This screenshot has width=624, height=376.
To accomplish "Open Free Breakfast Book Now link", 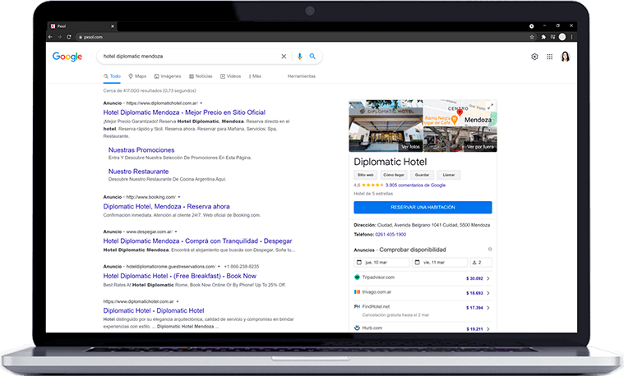I will [x=179, y=276].
